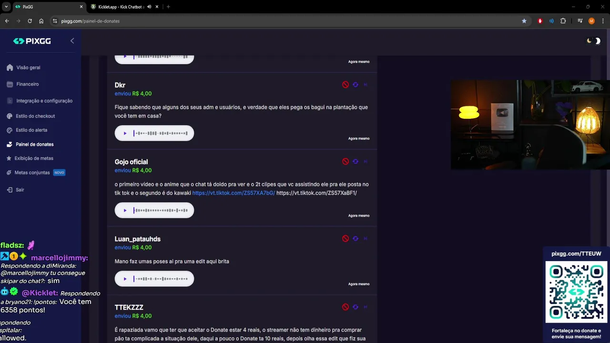610x343 pixels.
Task: Seek in Luan_patauhds' audio waveform
Action: [161, 279]
